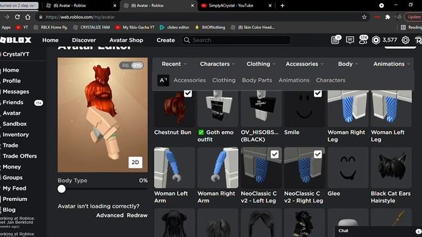422x237 pixels.
Task: Filter recent items by Clothing
Action: [224, 80]
